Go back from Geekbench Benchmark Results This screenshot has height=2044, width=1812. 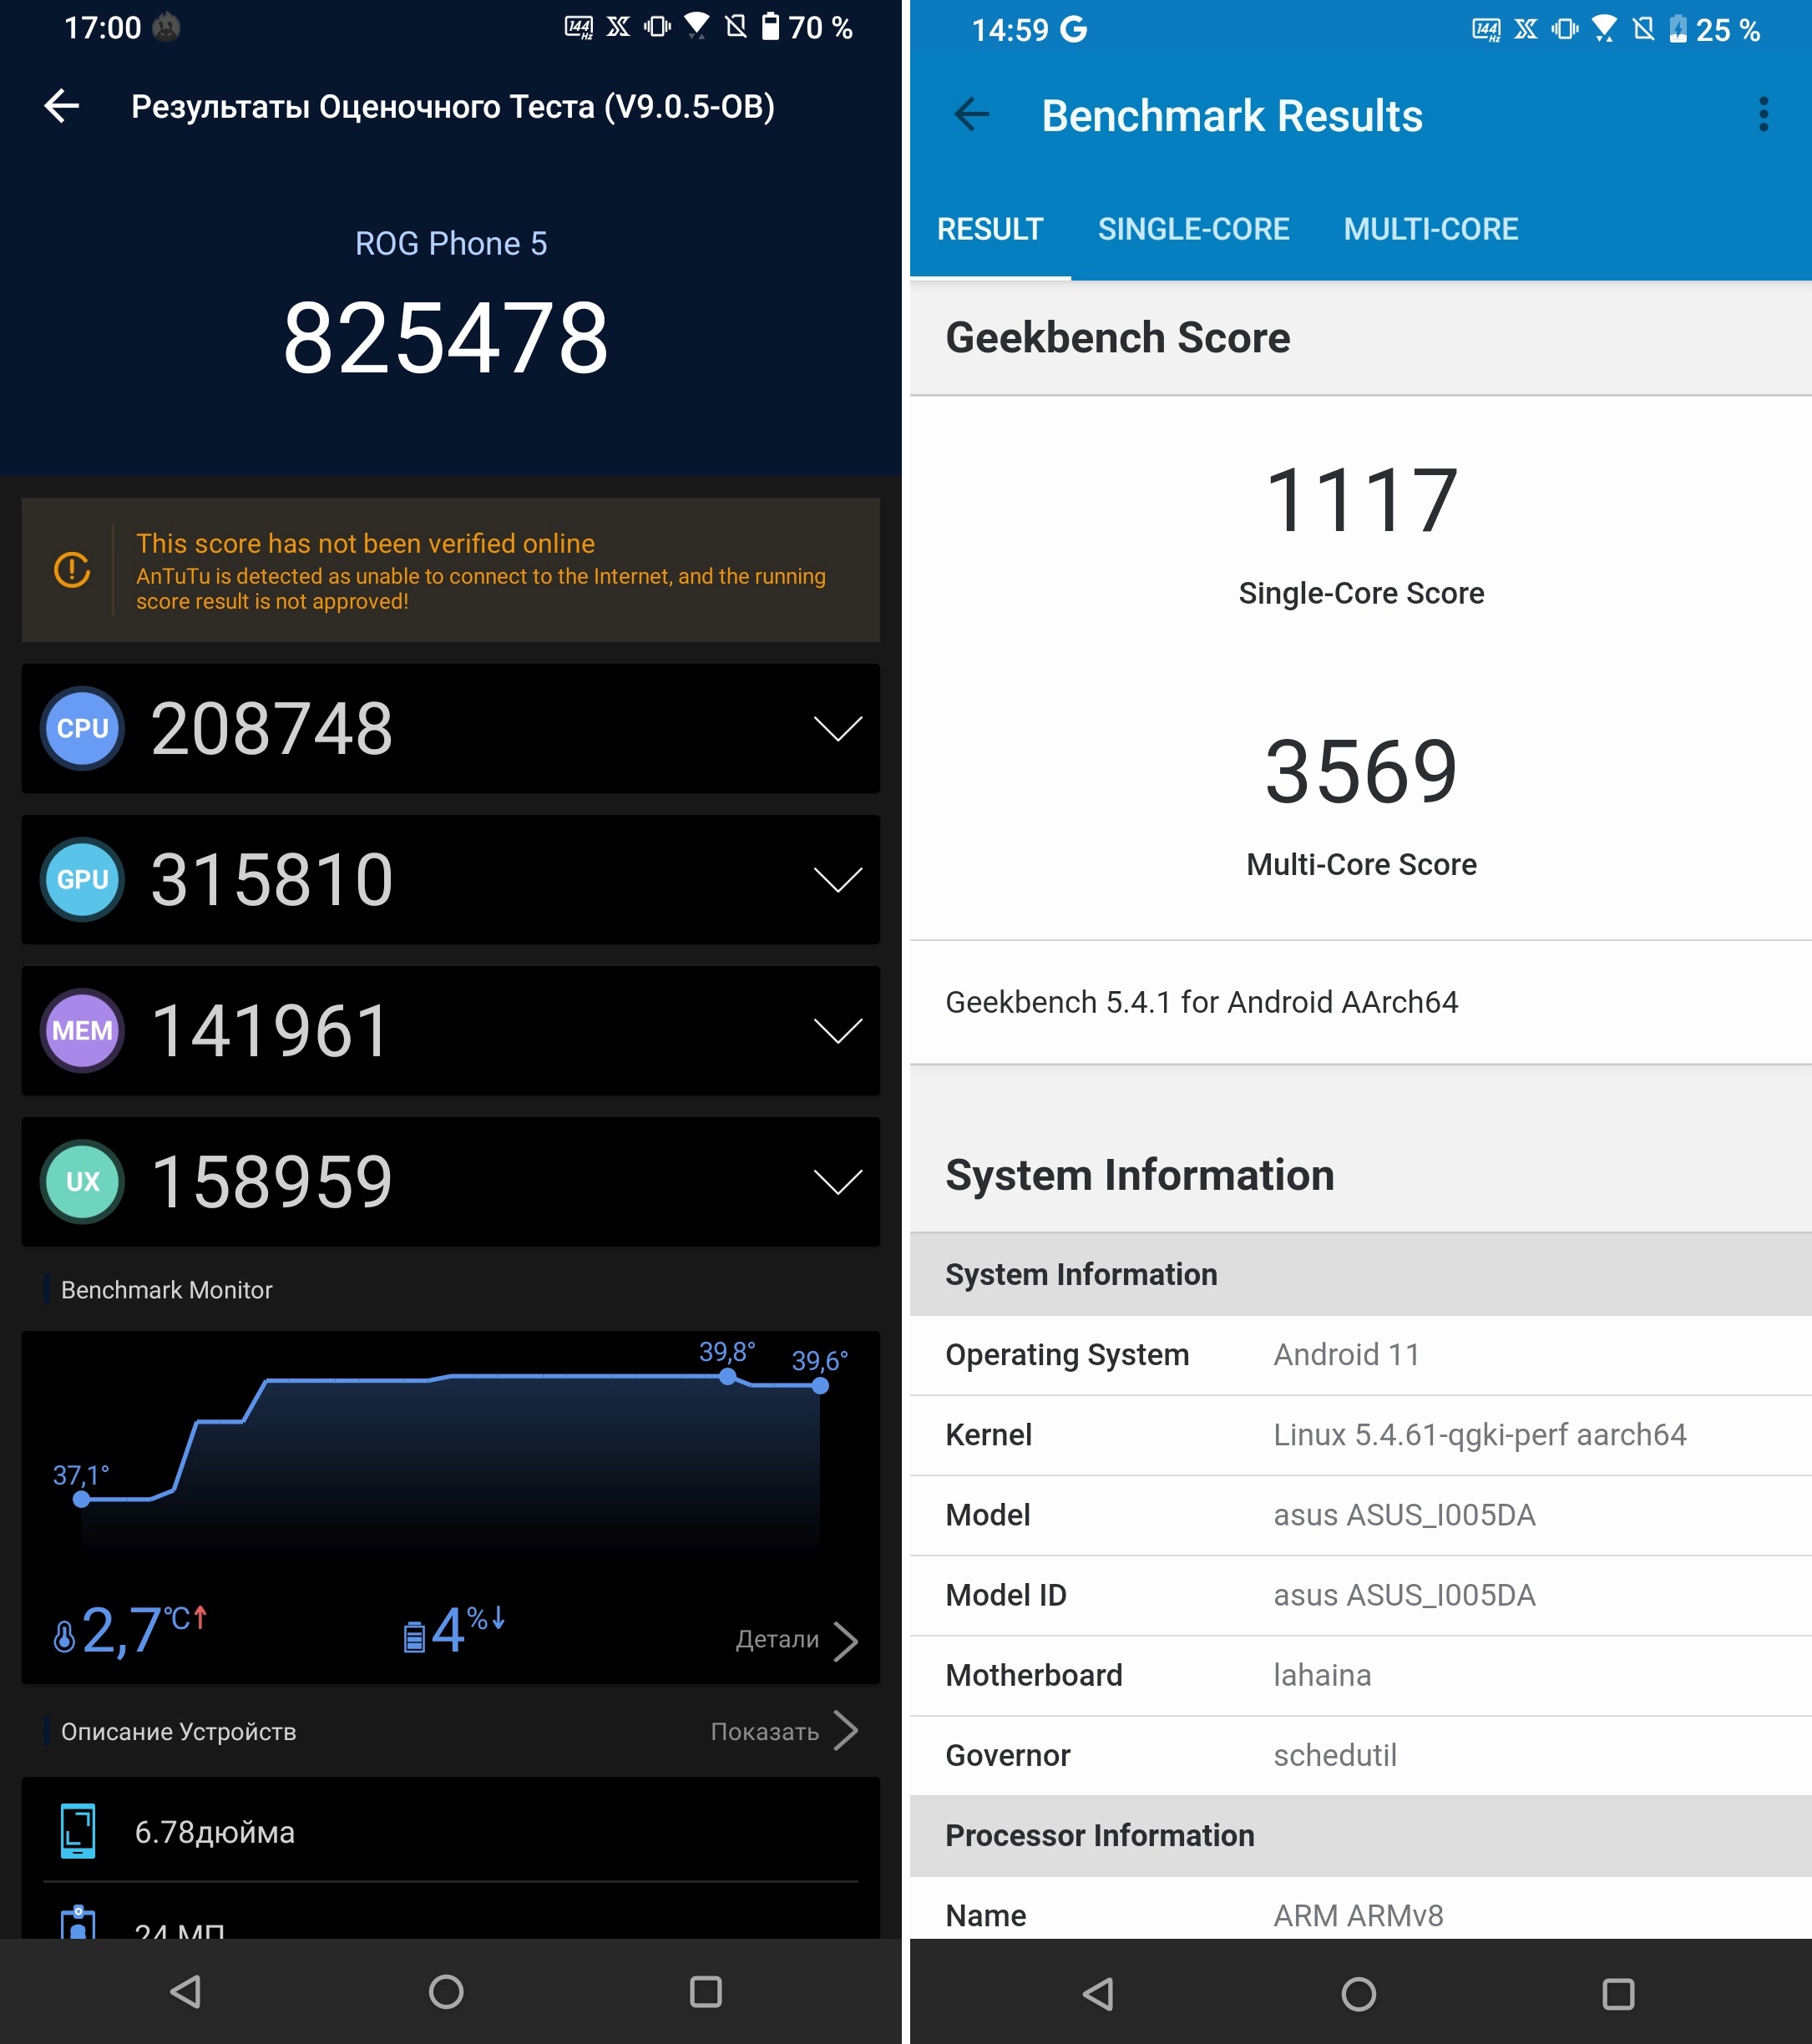(x=971, y=115)
